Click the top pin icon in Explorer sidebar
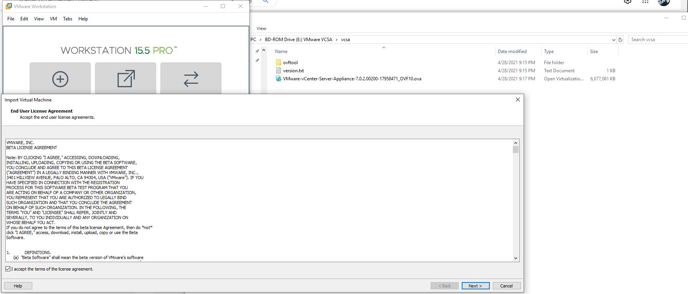This screenshot has height=294, width=688. (x=257, y=51)
